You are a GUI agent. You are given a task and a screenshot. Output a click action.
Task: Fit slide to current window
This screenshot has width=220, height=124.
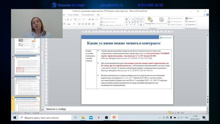pyautogui.click(x=207, y=113)
